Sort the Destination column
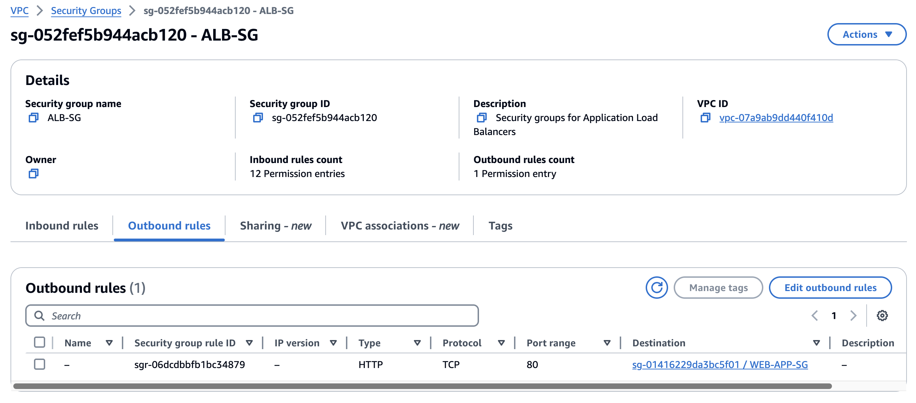 coord(816,343)
